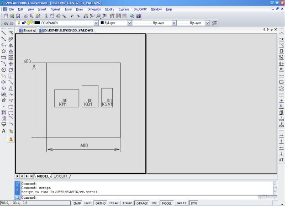This screenshot has height=206, width=285.
Task: Toggle ORTHO mode in status bar
Action: [x=100, y=203]
